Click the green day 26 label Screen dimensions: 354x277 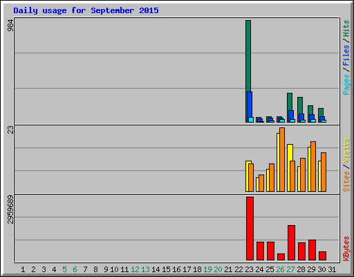pyautogui.click(x=280, y=269)
